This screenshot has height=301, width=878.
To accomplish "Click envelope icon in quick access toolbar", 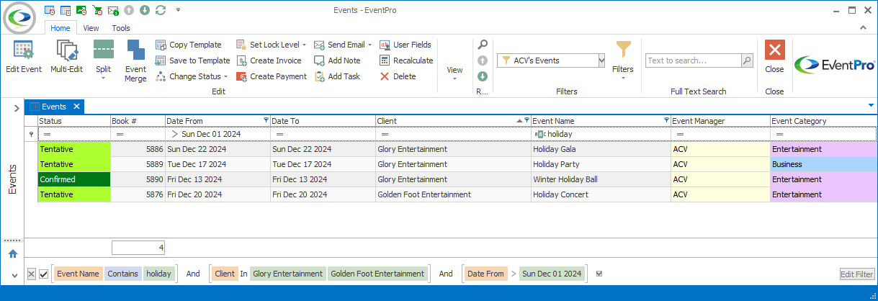I will pos(113,10).
